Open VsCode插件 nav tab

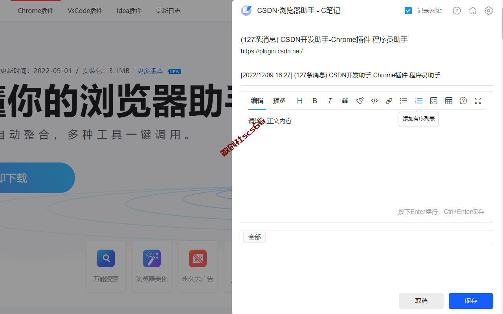point(85,11)
